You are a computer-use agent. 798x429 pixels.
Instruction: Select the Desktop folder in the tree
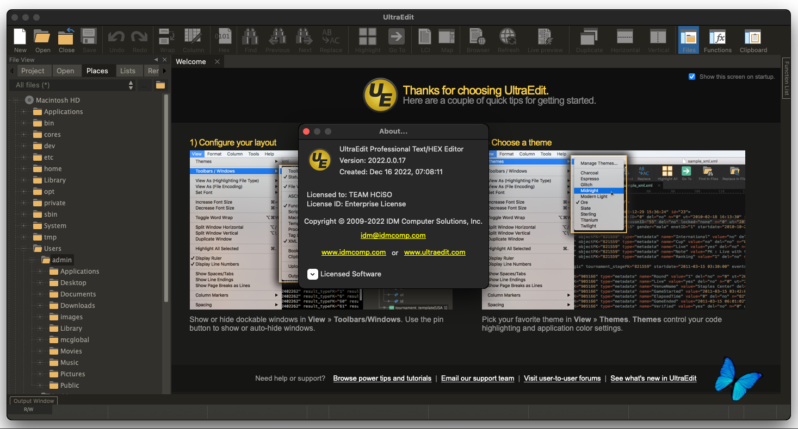pyautogui.click(x=73, y=283)
